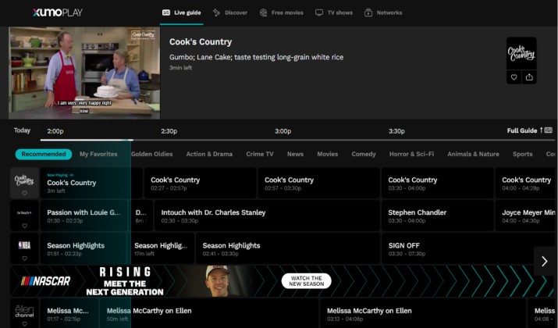Select the Stephen Chandler program
Screen dimensions: 558x328
click(438, 216)
